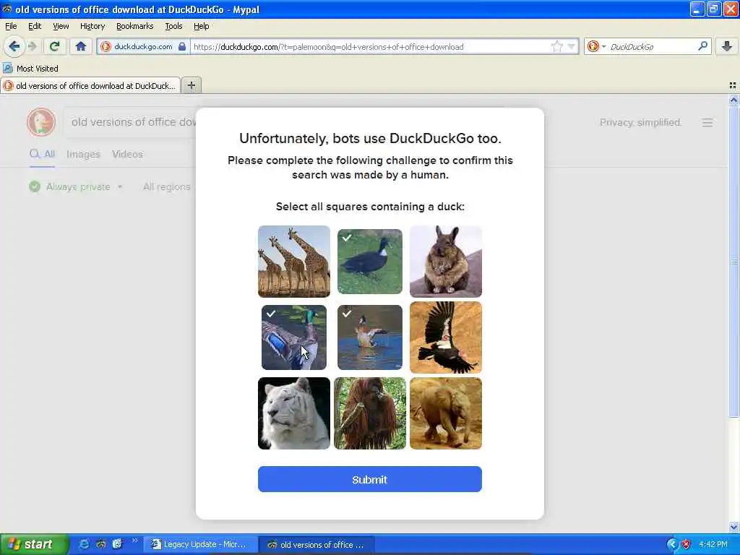Launch Internet Explorer from quick launch
This screenshot has height=555, width=740.
coord(84,545)
